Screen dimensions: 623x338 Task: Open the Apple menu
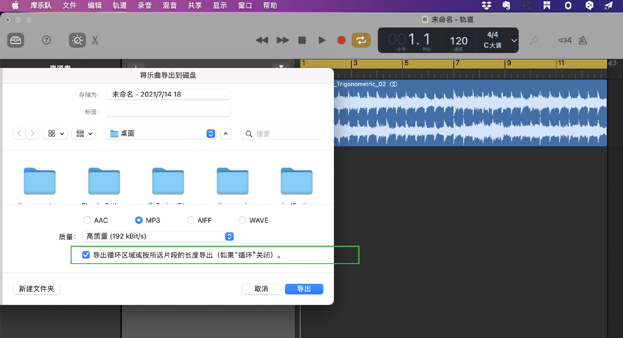coord(15,5)
